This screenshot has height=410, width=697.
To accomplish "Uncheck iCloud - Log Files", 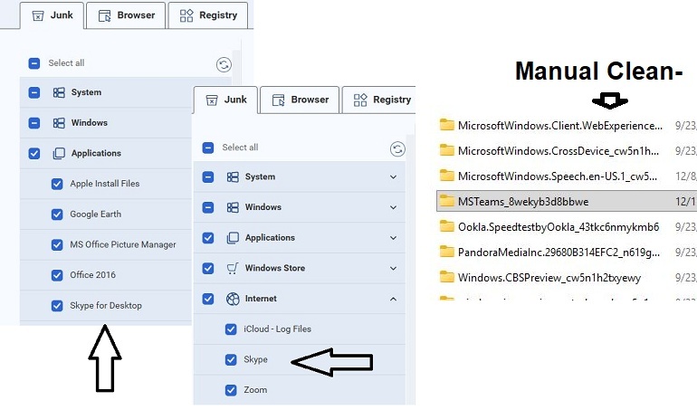I will click(x=231, y=329).
